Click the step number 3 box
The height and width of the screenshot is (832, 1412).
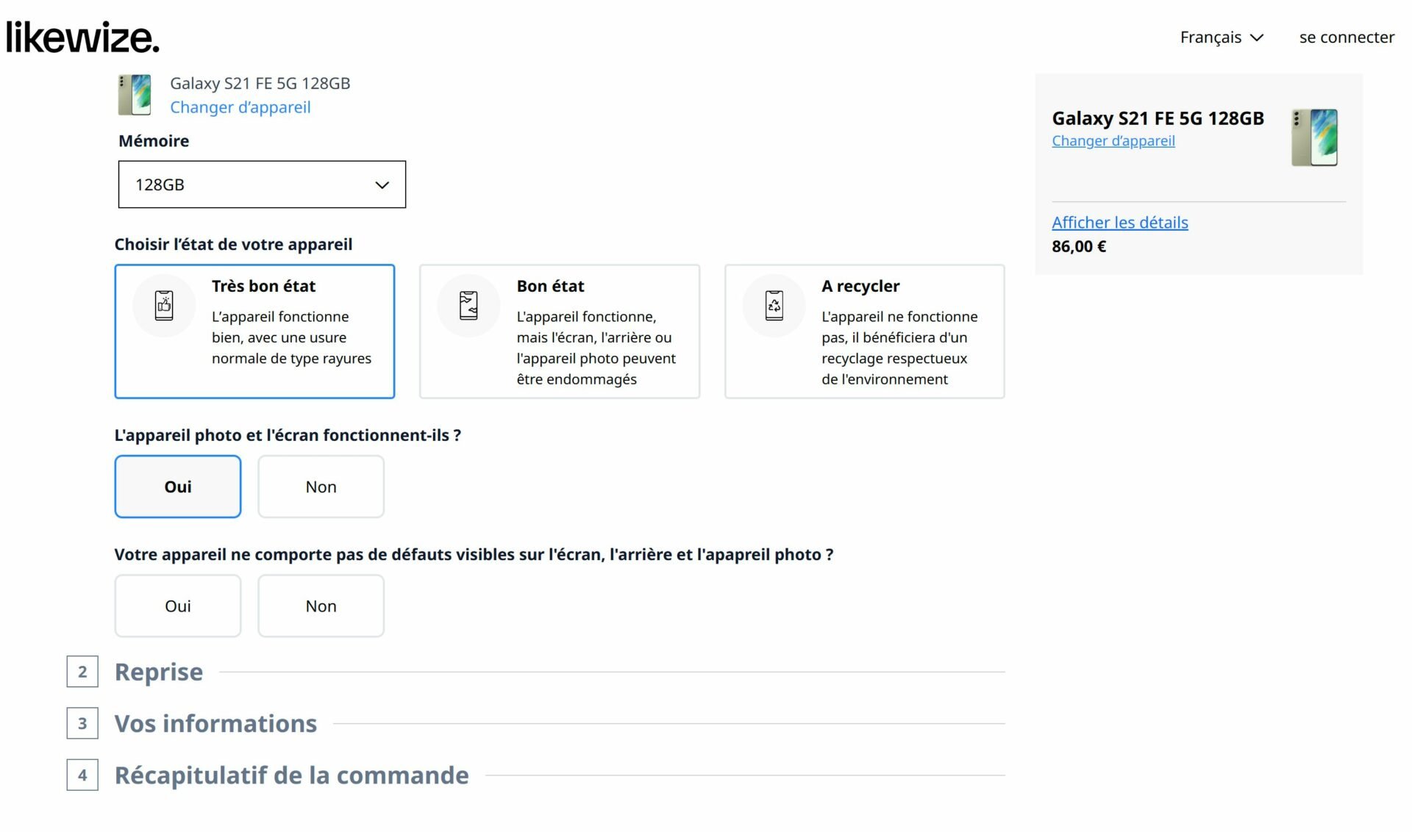[82, 723]
